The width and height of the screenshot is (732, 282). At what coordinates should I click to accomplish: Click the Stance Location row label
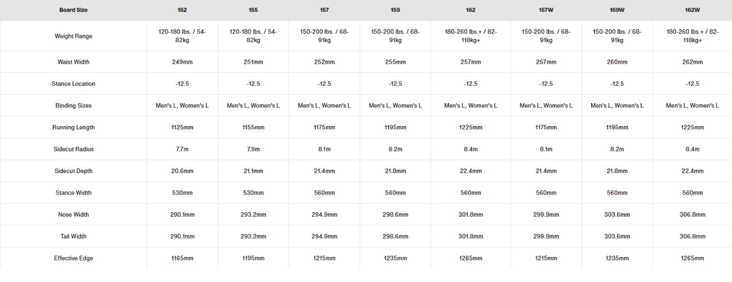(73, 84)
